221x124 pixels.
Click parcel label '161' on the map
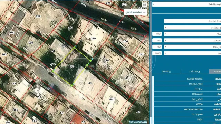(35, 121)
